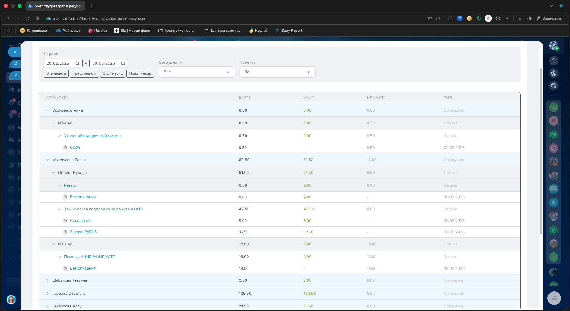Open browser downloads icon
Viewport: 570px width, 311px height.
(507, 18)
